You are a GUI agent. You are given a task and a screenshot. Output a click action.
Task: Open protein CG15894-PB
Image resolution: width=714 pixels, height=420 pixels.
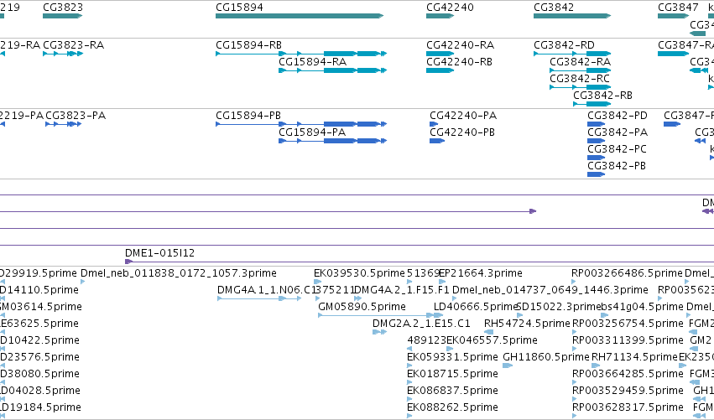click(x=301, y=124)
